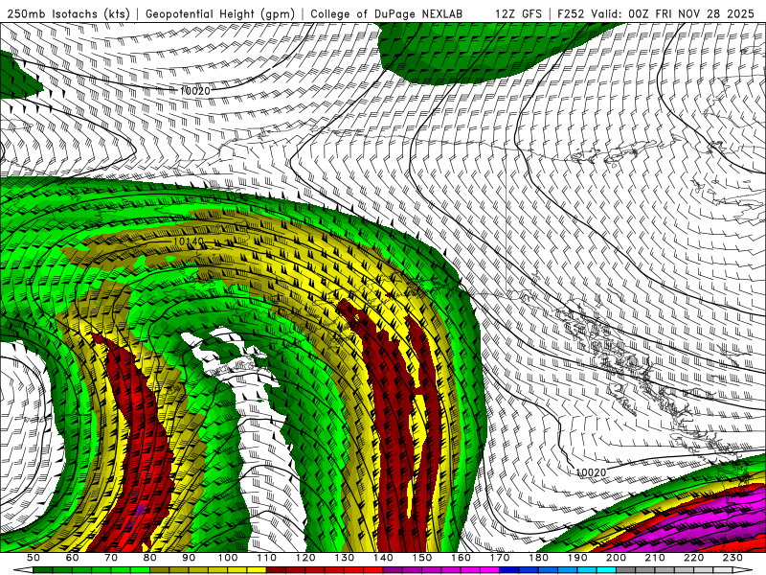Select the first dark red swatch after 110
Screen dimensions: 766x575
click(276, 570)
